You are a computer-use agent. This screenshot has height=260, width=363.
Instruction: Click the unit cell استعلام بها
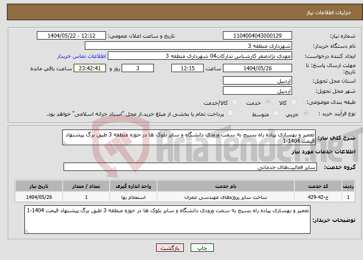pyautogui.click(x=133, y=197)
